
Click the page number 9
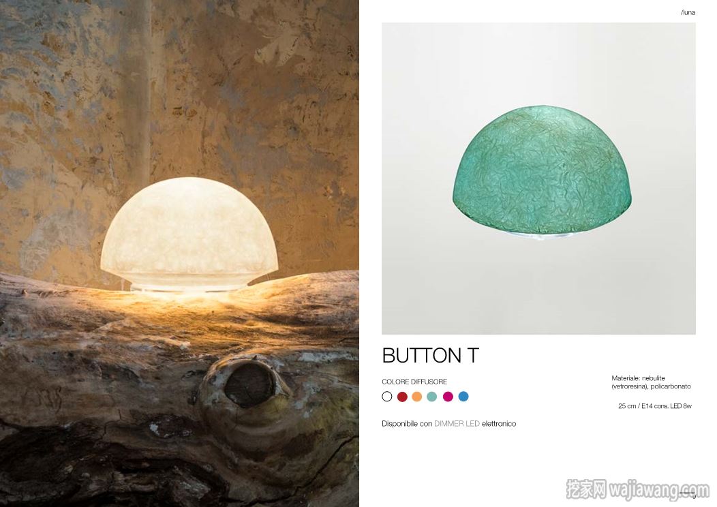694,497
